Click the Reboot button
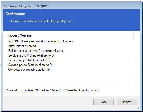Image resolution: width=143 pixels, height=112 pixels. [x=127, y=102]
